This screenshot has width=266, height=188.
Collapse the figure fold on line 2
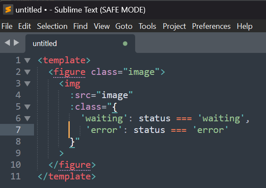click(x=27, y=72)
